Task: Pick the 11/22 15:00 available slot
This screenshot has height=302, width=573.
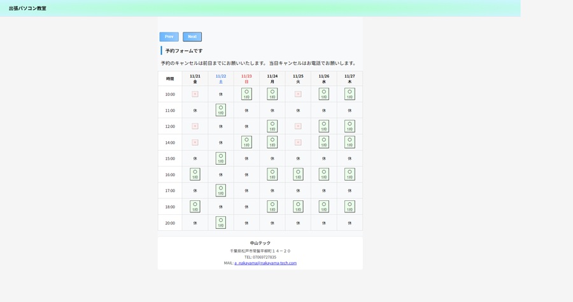Action: pos(221,158)
